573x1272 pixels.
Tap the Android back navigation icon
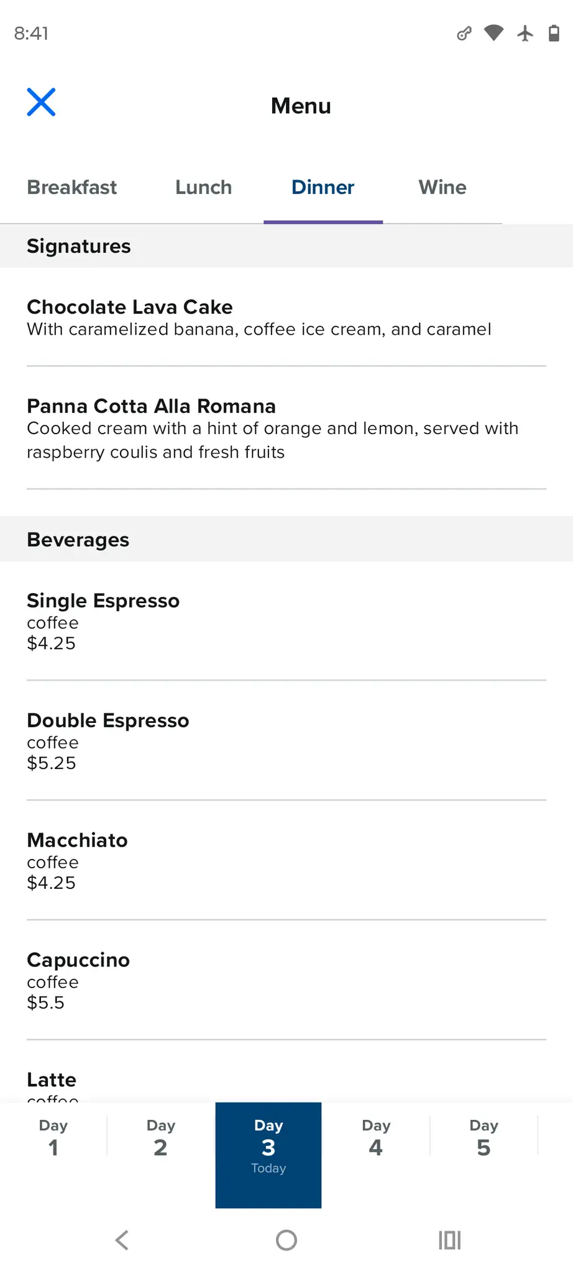(122, 1240)
